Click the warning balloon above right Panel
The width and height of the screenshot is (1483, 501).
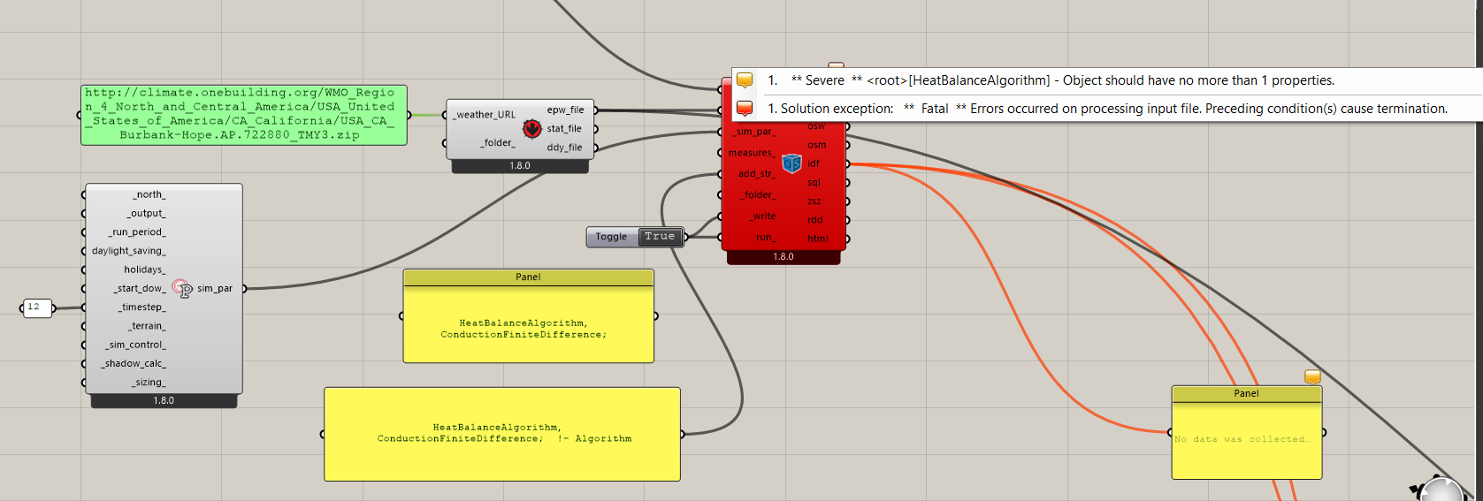pyautogui.click(x=1312, y=377)
